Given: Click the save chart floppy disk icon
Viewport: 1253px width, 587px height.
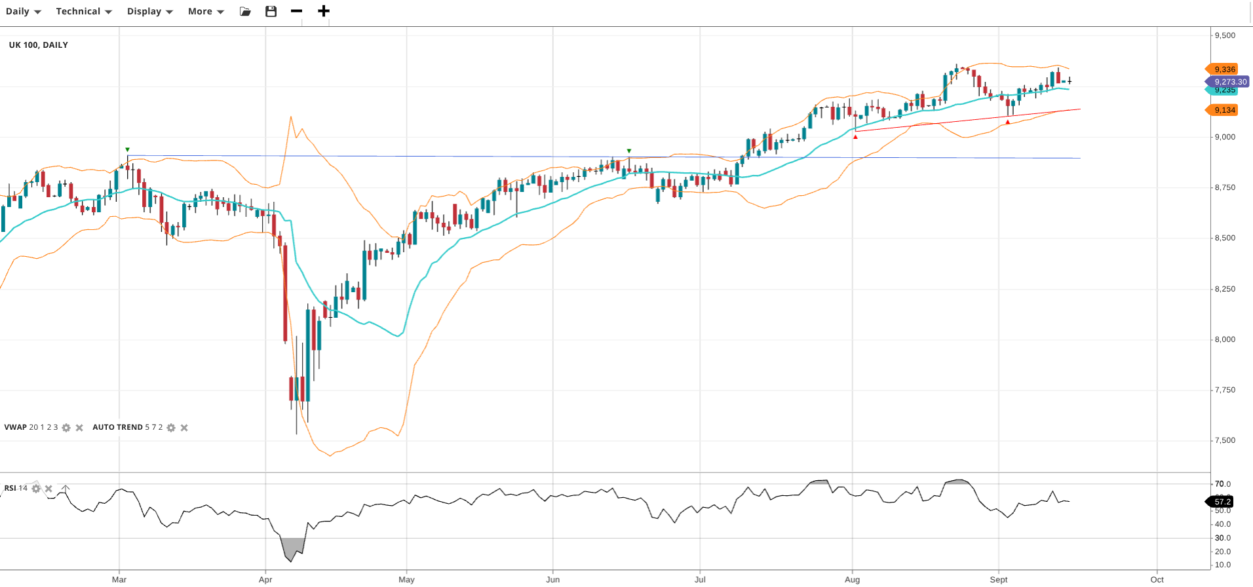Looking at the screenshot, I should (271, 11).
